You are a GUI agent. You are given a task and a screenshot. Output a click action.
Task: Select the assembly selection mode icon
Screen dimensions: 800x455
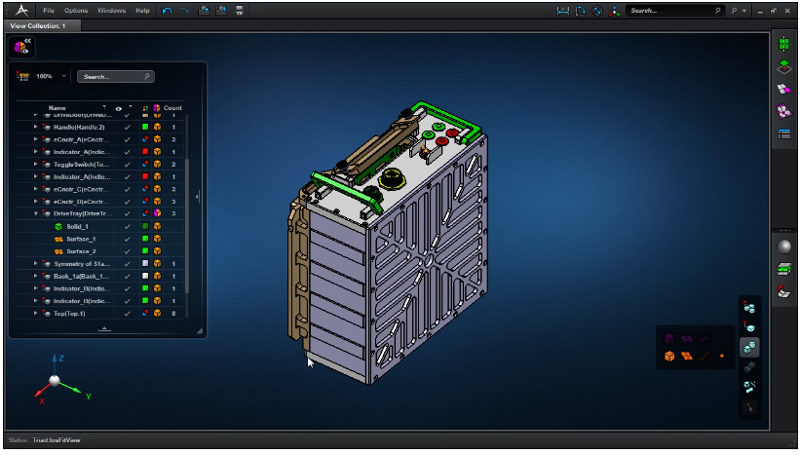(x=749, y=308)
